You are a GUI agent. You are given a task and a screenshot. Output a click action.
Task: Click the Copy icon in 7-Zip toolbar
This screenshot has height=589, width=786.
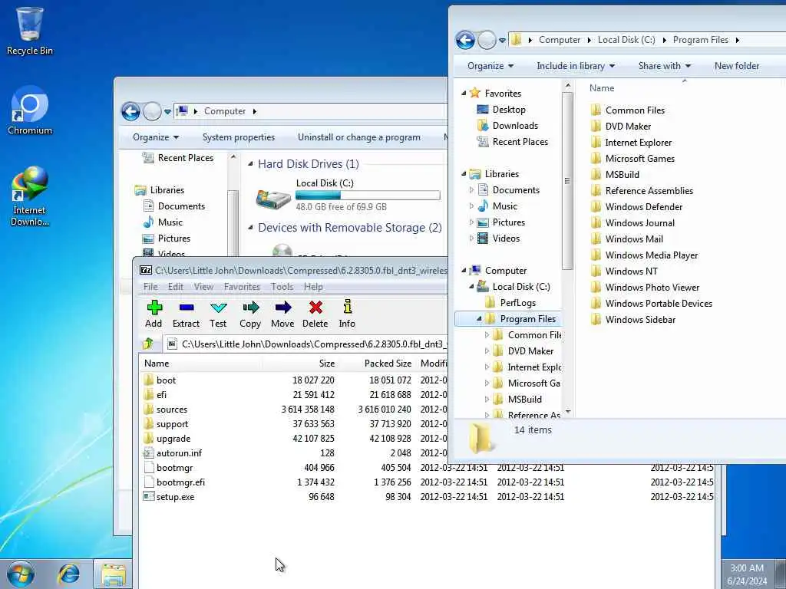[250, 314]
